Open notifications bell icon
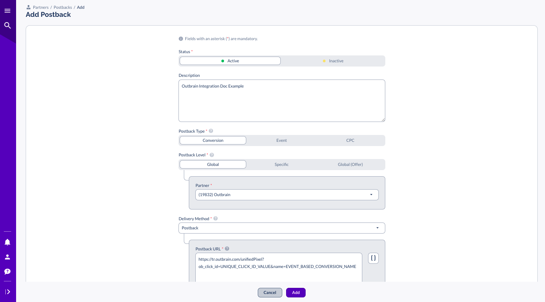The height and width of the screenshot is (302, 545). coord(7,242)
